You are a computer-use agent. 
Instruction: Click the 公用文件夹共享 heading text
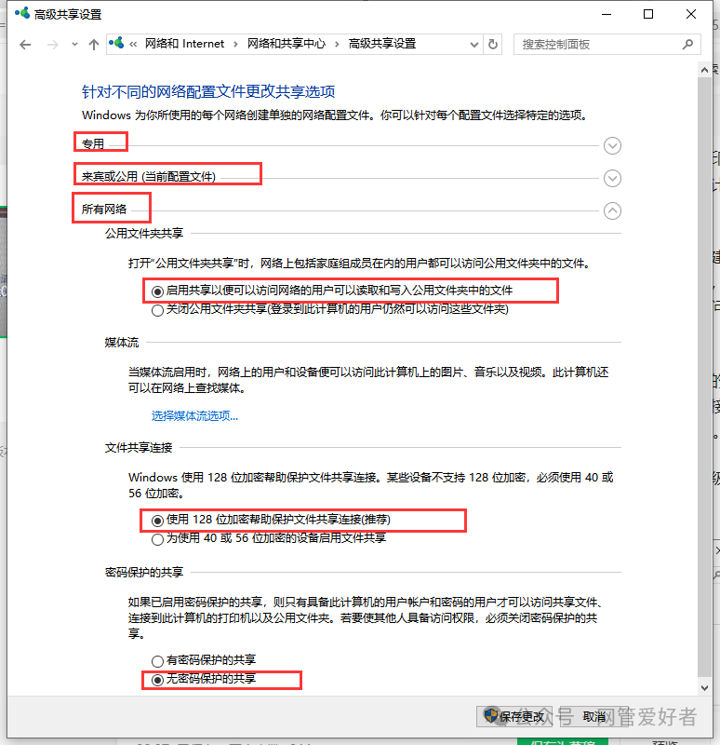[144, 233]
